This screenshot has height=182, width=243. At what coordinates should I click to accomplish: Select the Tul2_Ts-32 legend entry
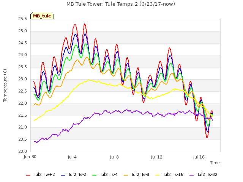(x=204, y=174)
